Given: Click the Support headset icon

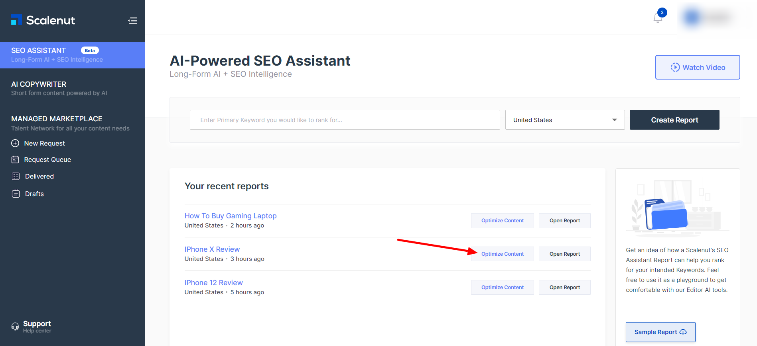Looking at the screenshot, I should coord(15,327).
